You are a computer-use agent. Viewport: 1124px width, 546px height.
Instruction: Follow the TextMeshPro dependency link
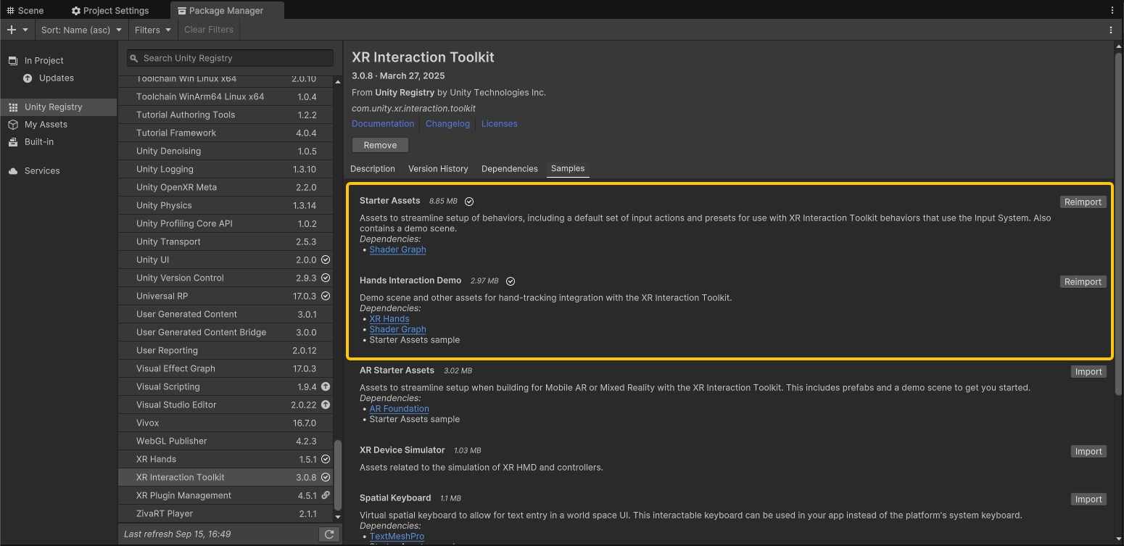(397, 537)
